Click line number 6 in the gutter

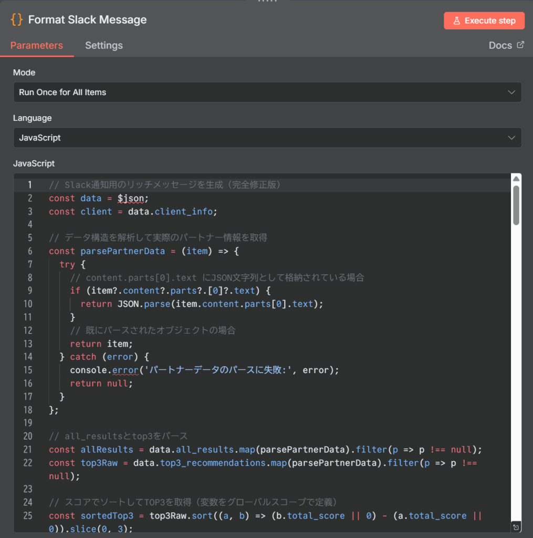(x=29, y=251)
